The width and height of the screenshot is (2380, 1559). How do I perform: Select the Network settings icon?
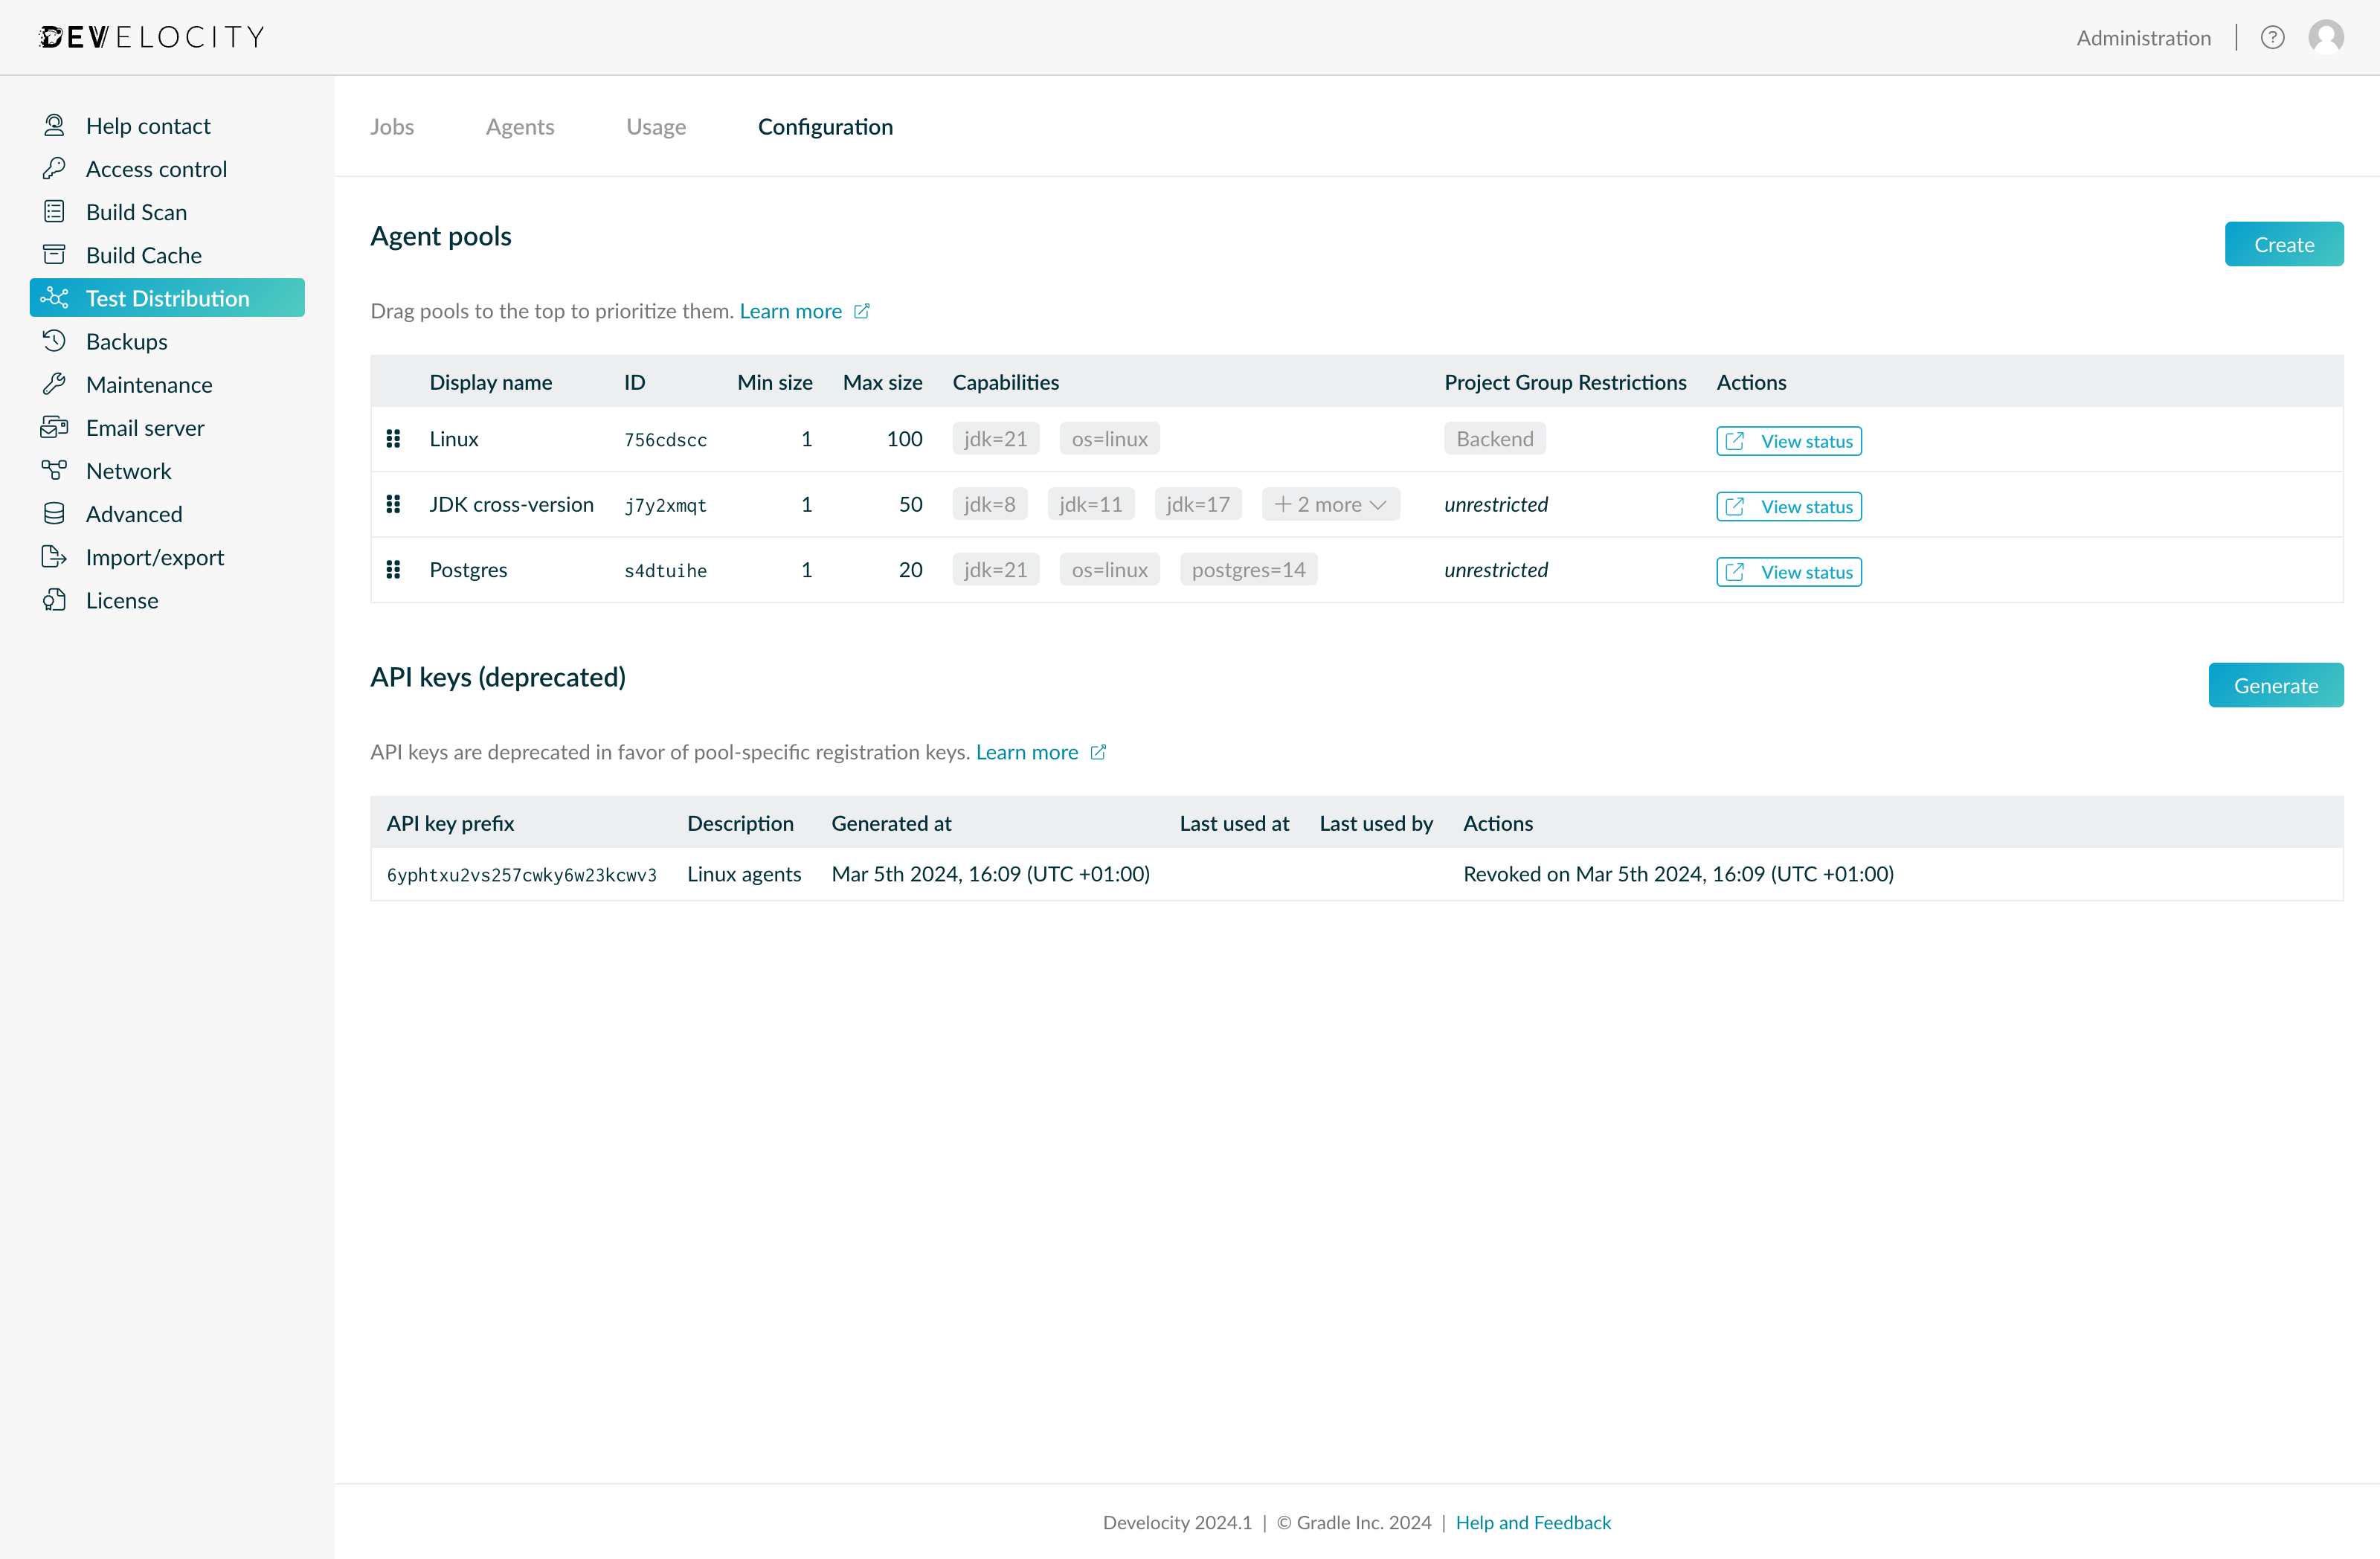click(x=55, y=470)
